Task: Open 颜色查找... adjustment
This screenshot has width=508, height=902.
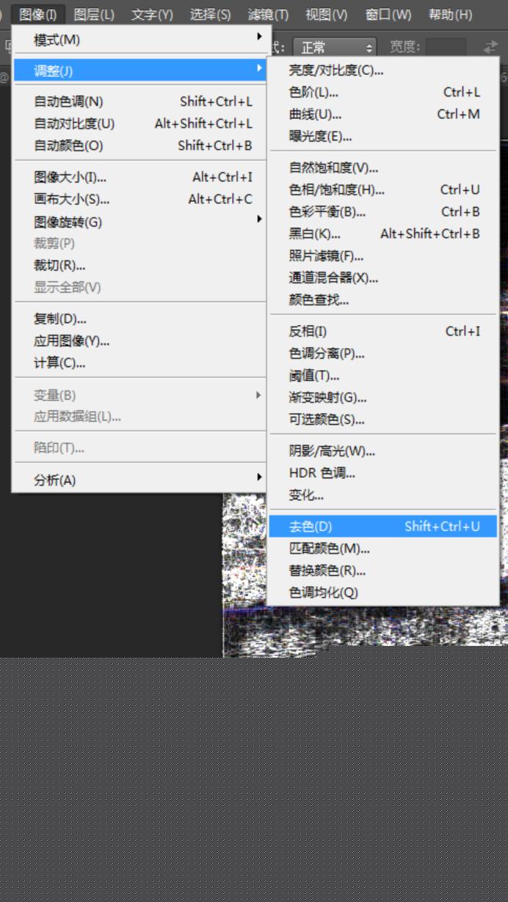Action: 383,299
